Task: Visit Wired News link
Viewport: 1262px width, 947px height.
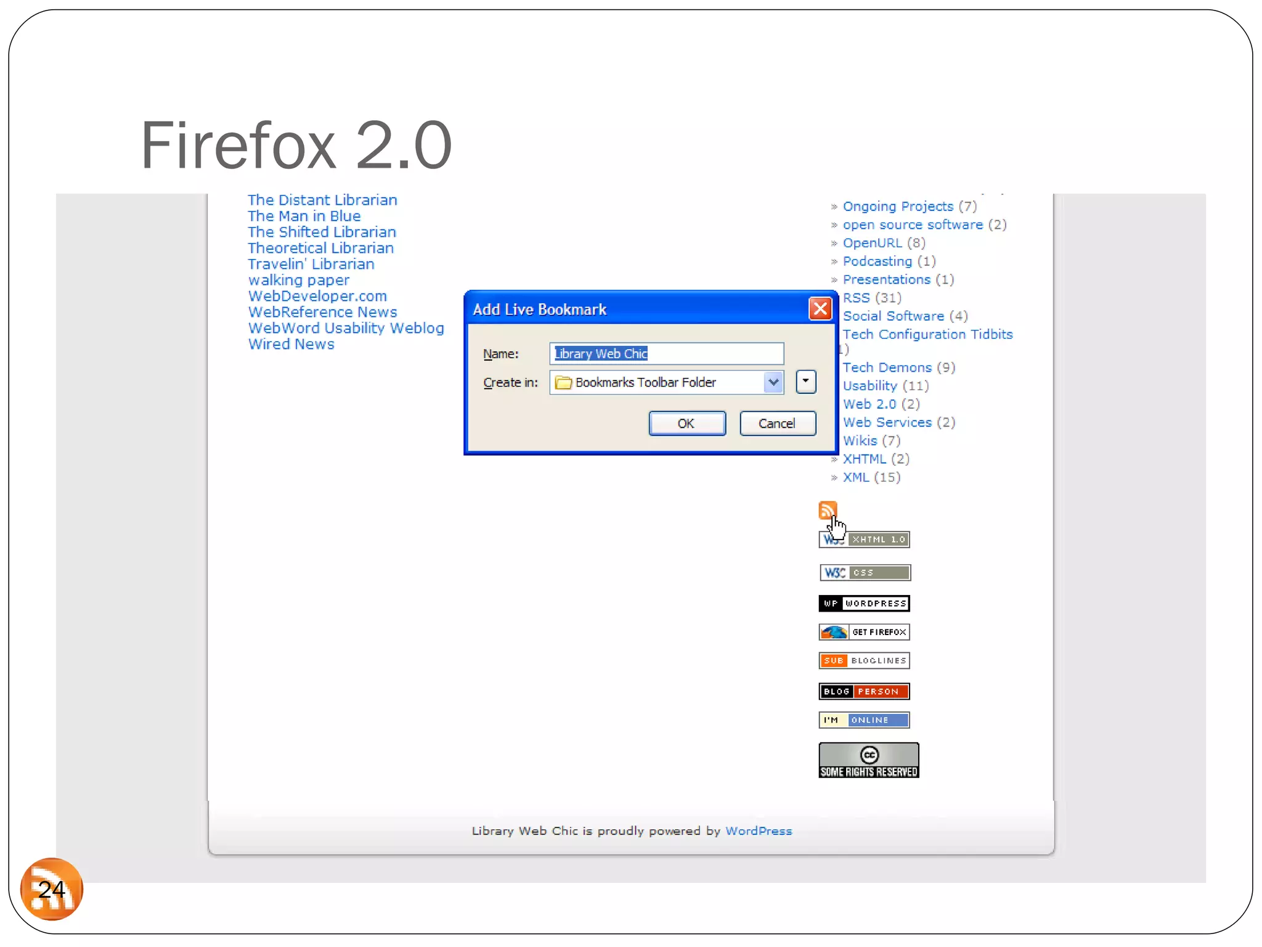Action: pyautogui.click(x=291, y=345)
